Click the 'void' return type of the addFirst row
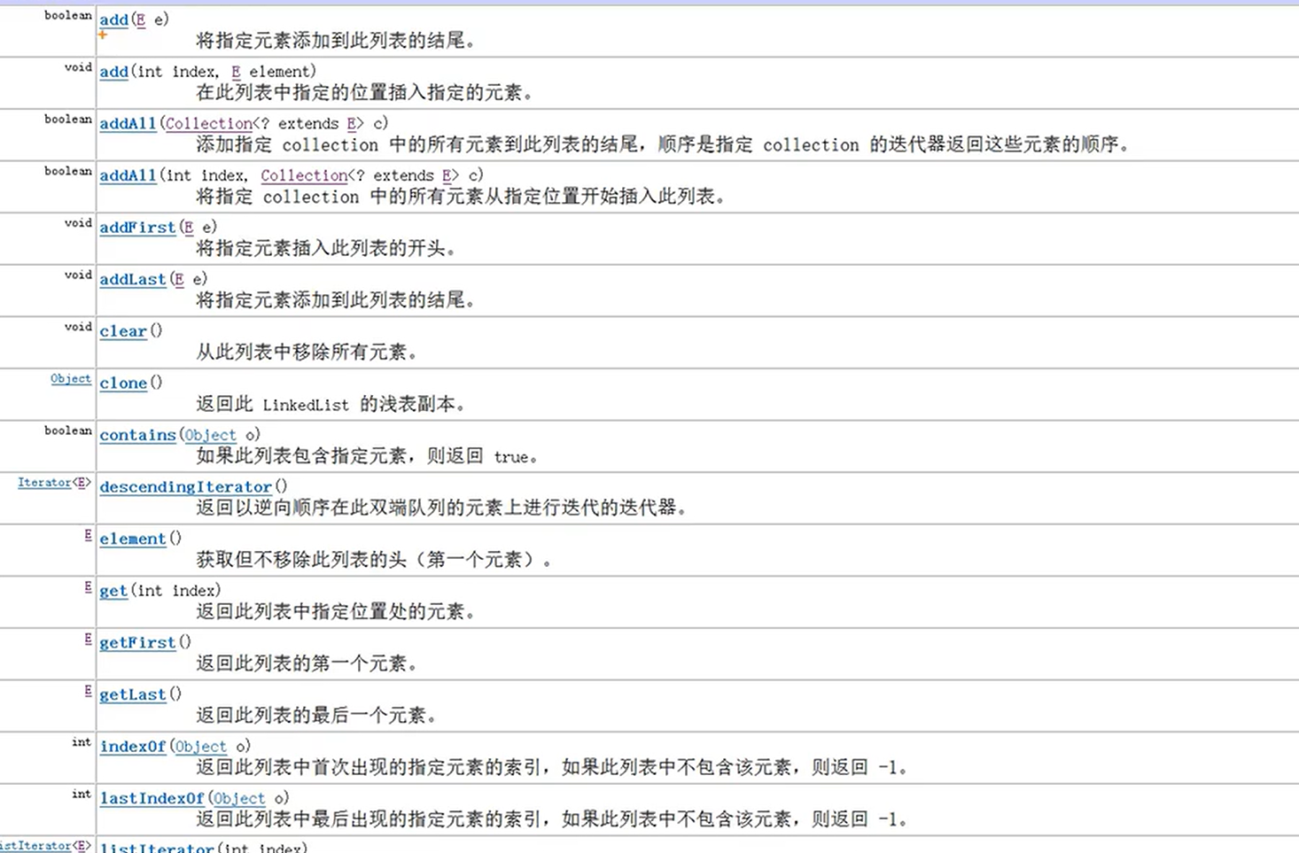Image resolution: width=1299 pixels, height=853 pixels. [x=78, y=223]
